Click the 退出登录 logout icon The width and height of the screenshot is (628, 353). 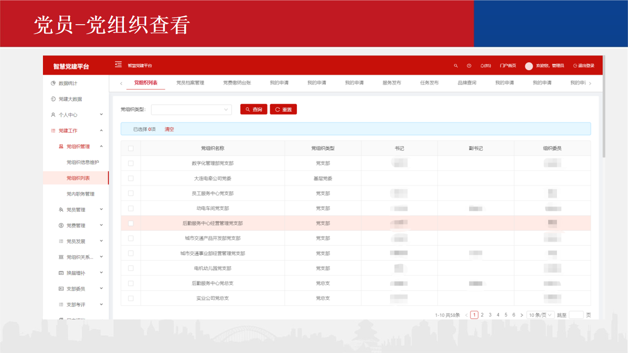(575, 66)
